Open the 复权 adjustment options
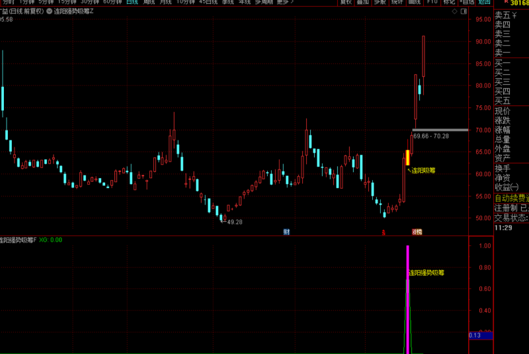 tap(346, 2)
